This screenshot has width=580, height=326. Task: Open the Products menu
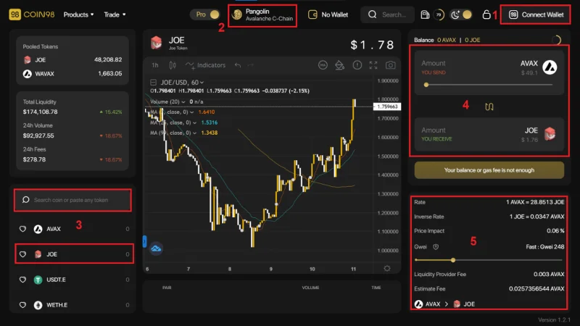(78, 14)
